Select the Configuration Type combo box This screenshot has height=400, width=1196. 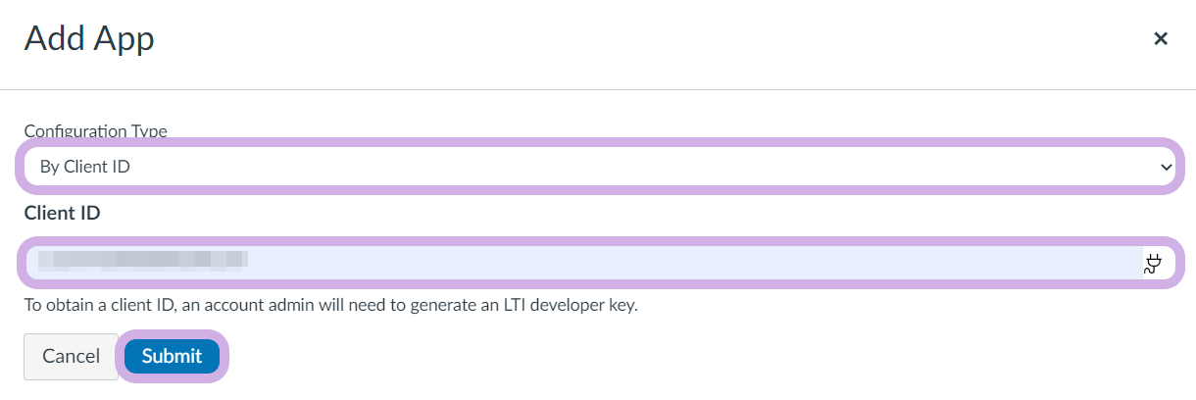(x=599, y=167)
